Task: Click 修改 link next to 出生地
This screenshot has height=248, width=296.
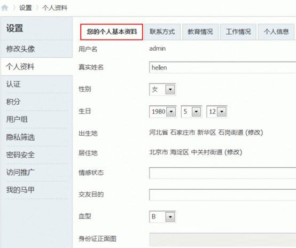Action: pos(254,133)
